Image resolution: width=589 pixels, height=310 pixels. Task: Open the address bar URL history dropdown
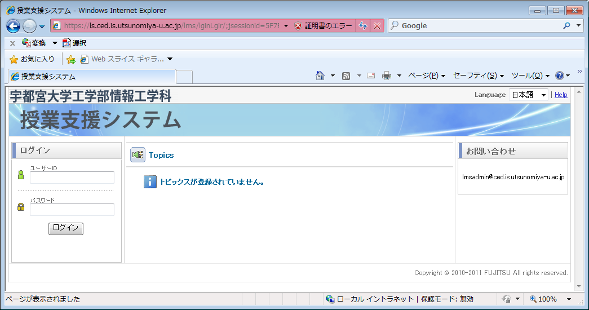[x=286, y=26]
